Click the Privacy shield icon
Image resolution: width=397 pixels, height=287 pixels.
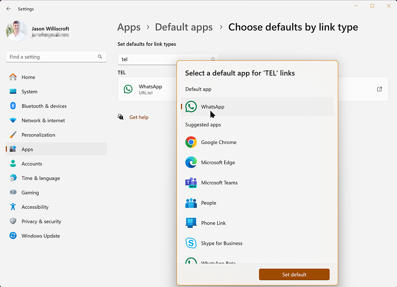pyautogui.click(x=13, y=221)
